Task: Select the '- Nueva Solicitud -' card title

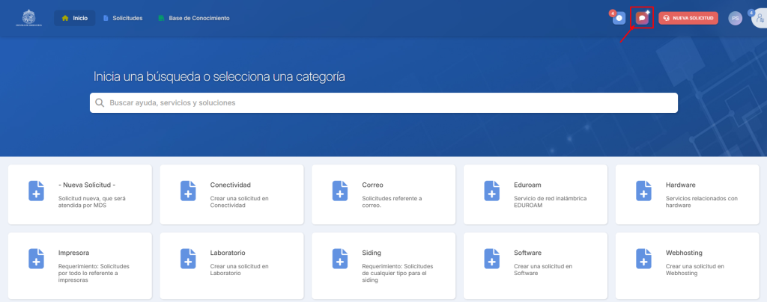Action: tap(87, 185)
